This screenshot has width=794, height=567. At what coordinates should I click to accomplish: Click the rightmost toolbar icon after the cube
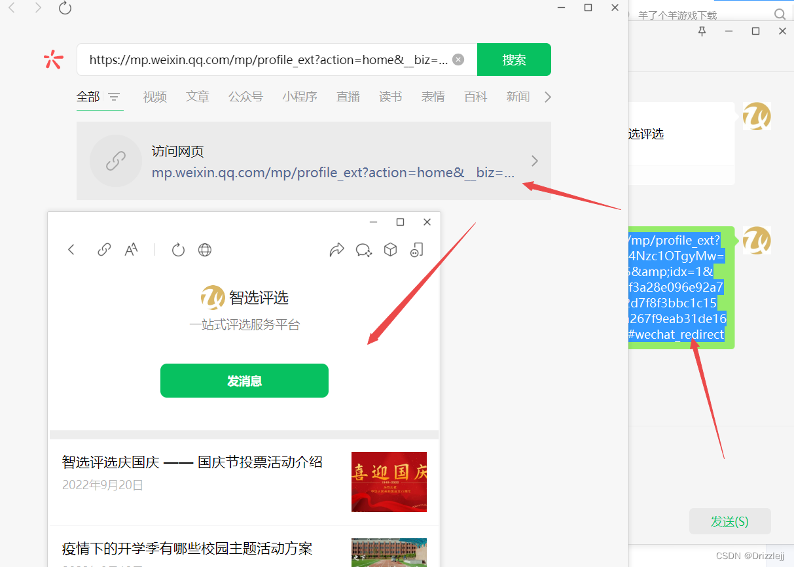click(417, 250)
